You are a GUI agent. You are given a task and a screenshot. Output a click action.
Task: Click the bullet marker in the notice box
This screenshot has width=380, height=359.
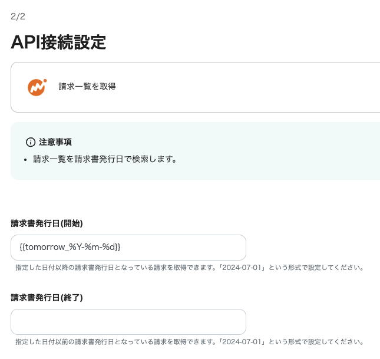(25, 160)
